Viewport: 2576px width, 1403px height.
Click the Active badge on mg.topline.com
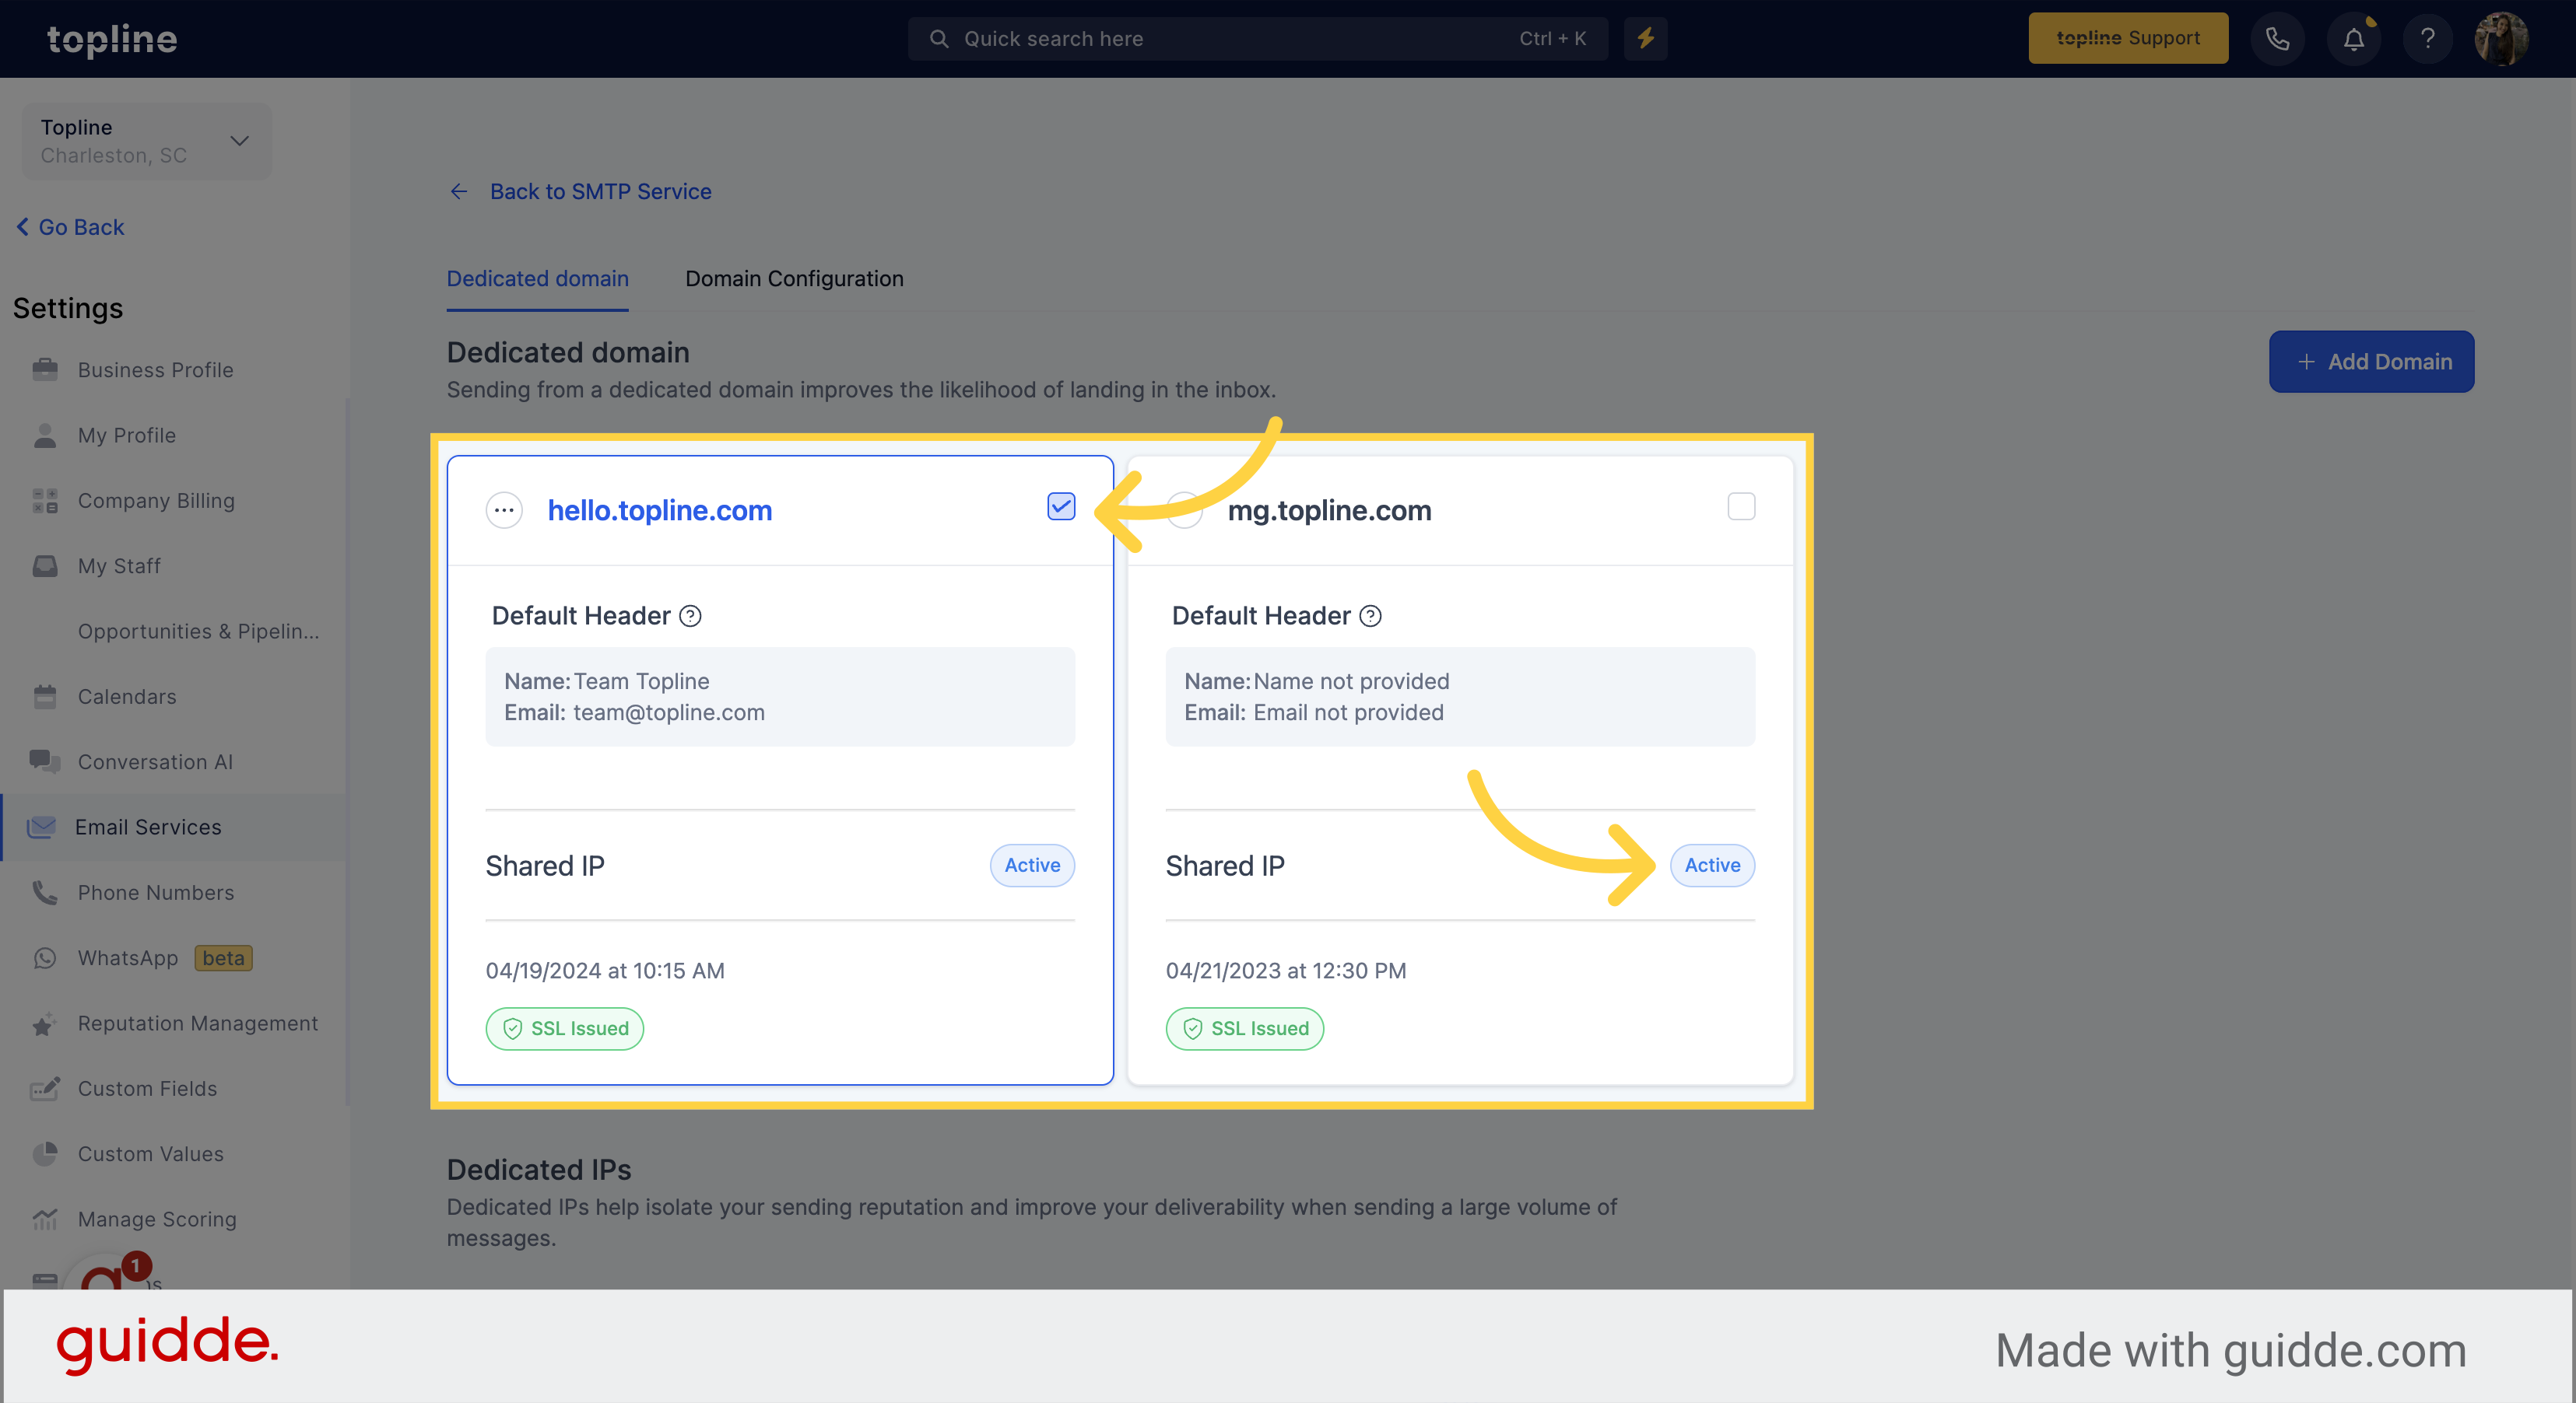point(1711,864)
